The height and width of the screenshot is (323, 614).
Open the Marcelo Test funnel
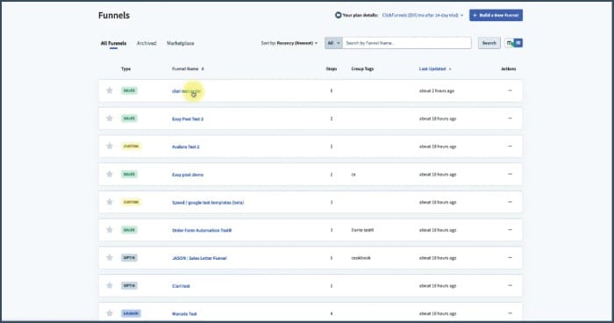[184, 313]
